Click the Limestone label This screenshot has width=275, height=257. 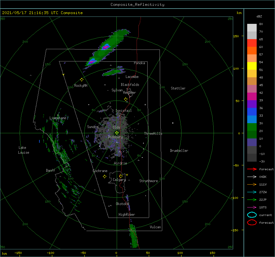pyautogui.click(x=58, y=118)
